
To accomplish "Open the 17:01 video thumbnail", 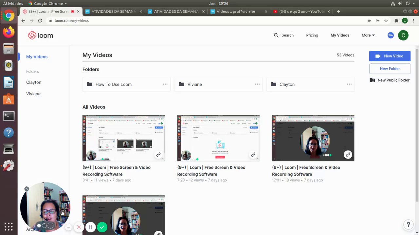I will [x=313, y=138].
